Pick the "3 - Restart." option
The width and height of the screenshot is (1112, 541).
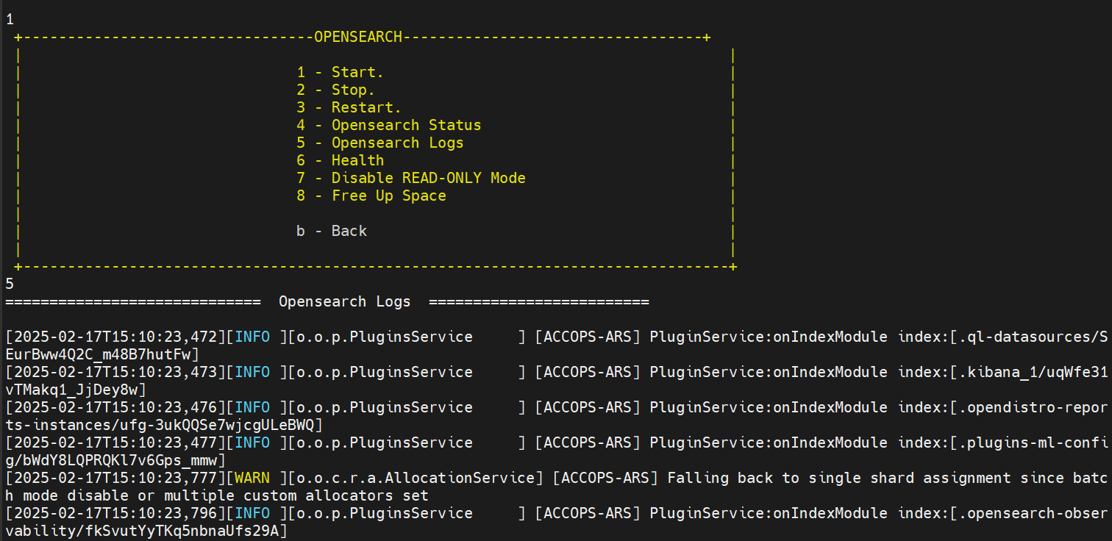(349, 107)
